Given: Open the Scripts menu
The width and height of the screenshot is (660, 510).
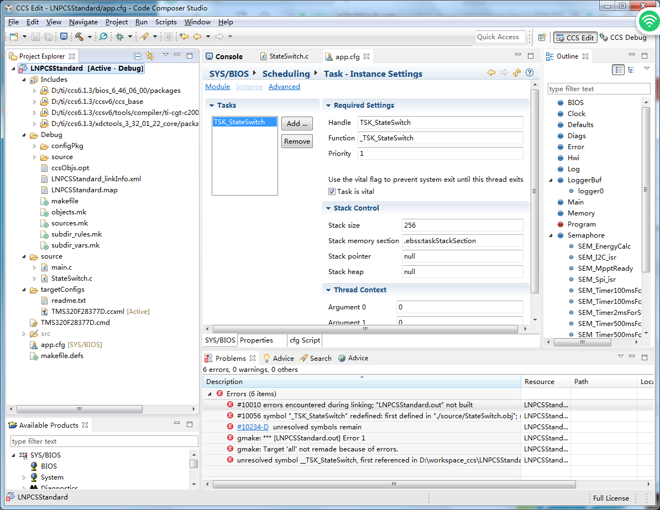Looking at the screenshot, I should (x=166, y=22).
